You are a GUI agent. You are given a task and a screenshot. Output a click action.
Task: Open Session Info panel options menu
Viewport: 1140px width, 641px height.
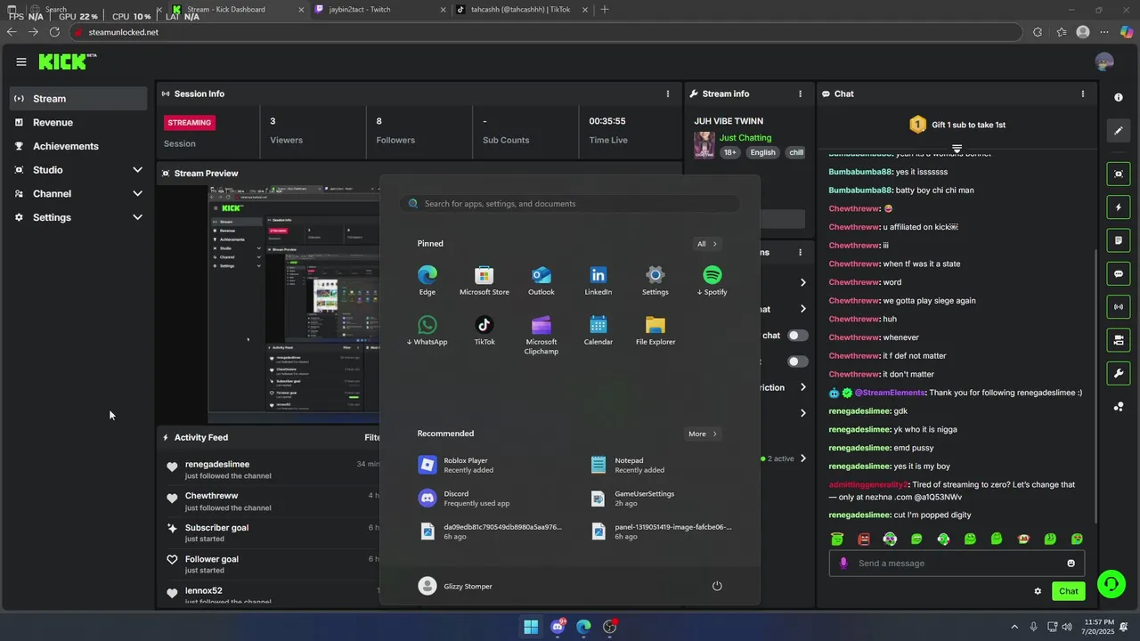[x=668, y=93]
